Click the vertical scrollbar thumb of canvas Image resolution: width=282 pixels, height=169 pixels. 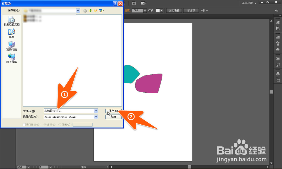pos(271,92)
